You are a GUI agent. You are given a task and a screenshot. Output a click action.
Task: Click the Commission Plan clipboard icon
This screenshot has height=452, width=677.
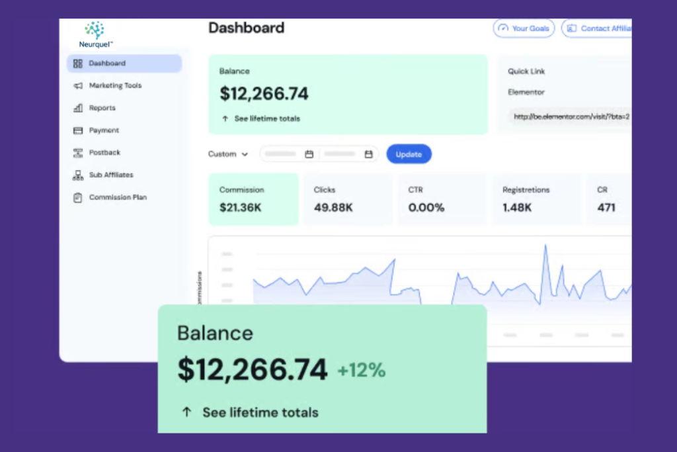pyautogui.click(x=78, y=197)
